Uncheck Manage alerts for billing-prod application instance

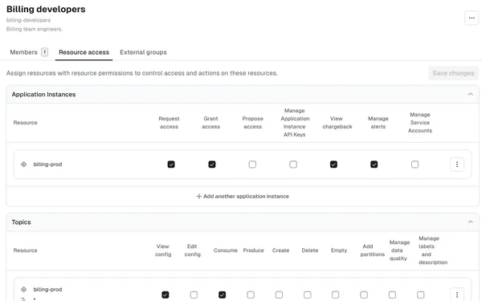point(374,165)
